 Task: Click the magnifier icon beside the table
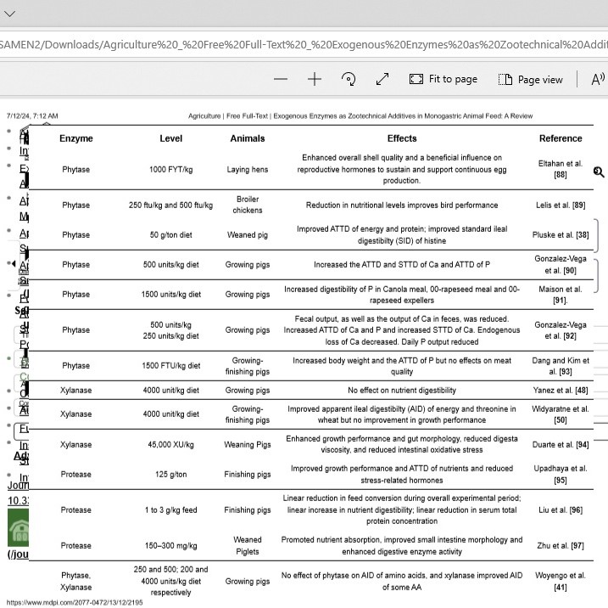(x=599, y=172)
